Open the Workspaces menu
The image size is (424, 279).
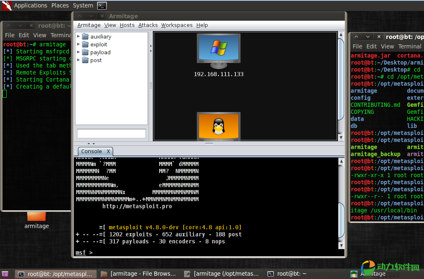tap(177, 25)
